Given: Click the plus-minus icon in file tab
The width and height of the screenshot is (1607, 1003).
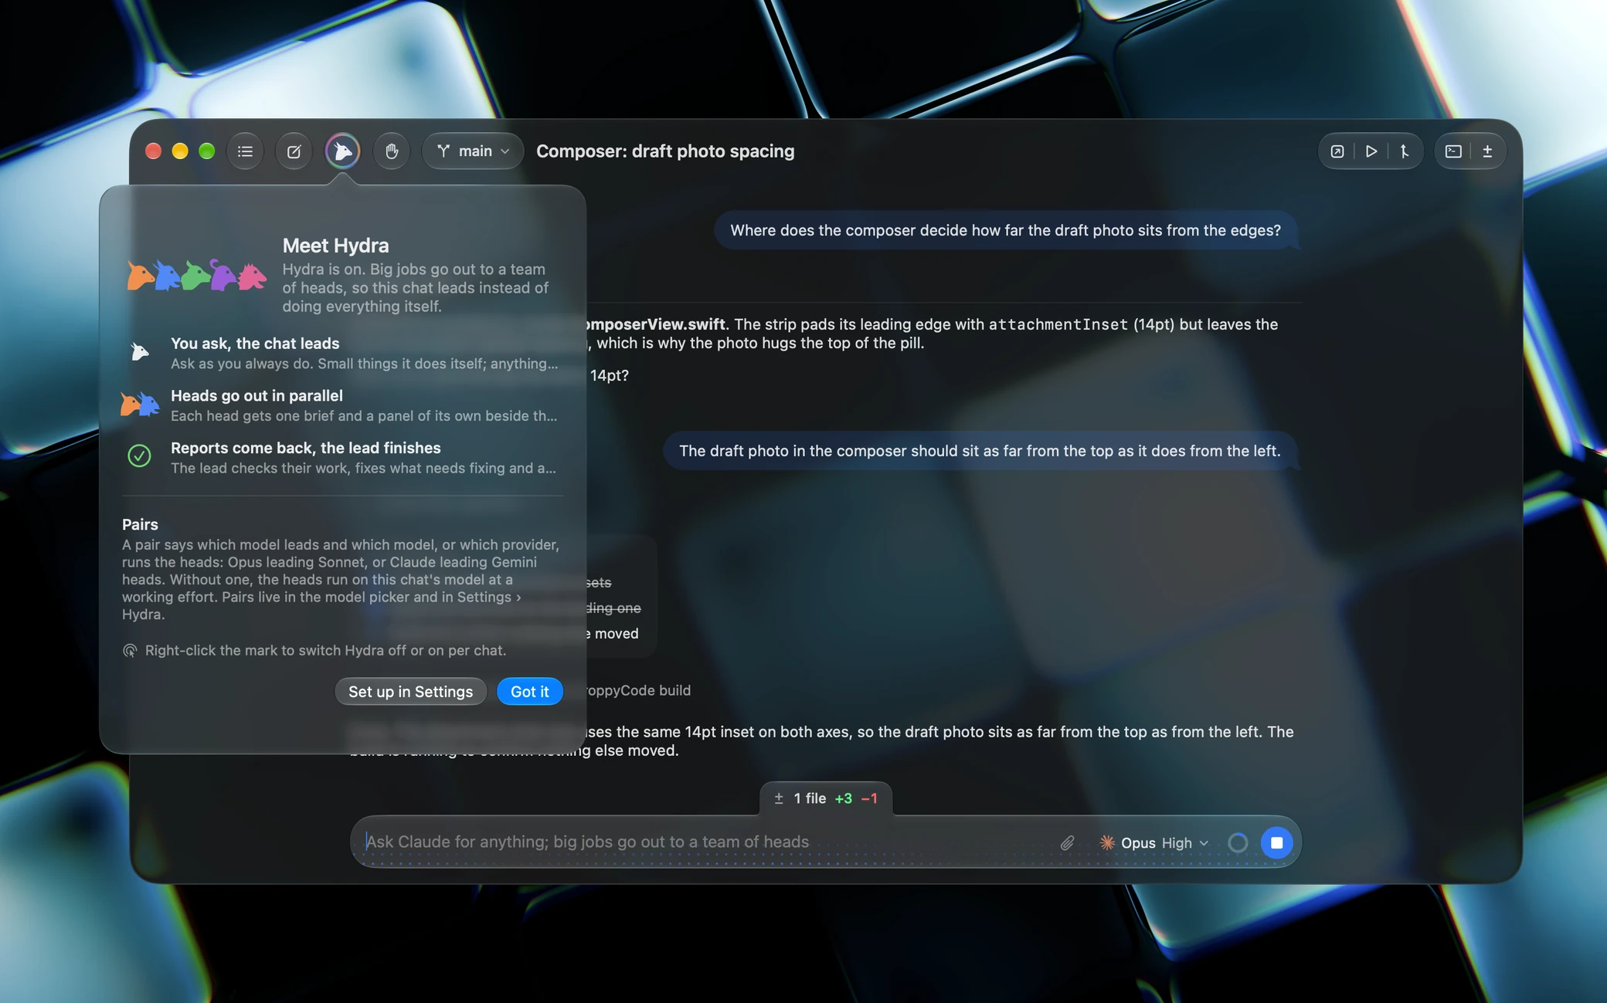Looking at the screenshot, I should click(x=779, y=798).
